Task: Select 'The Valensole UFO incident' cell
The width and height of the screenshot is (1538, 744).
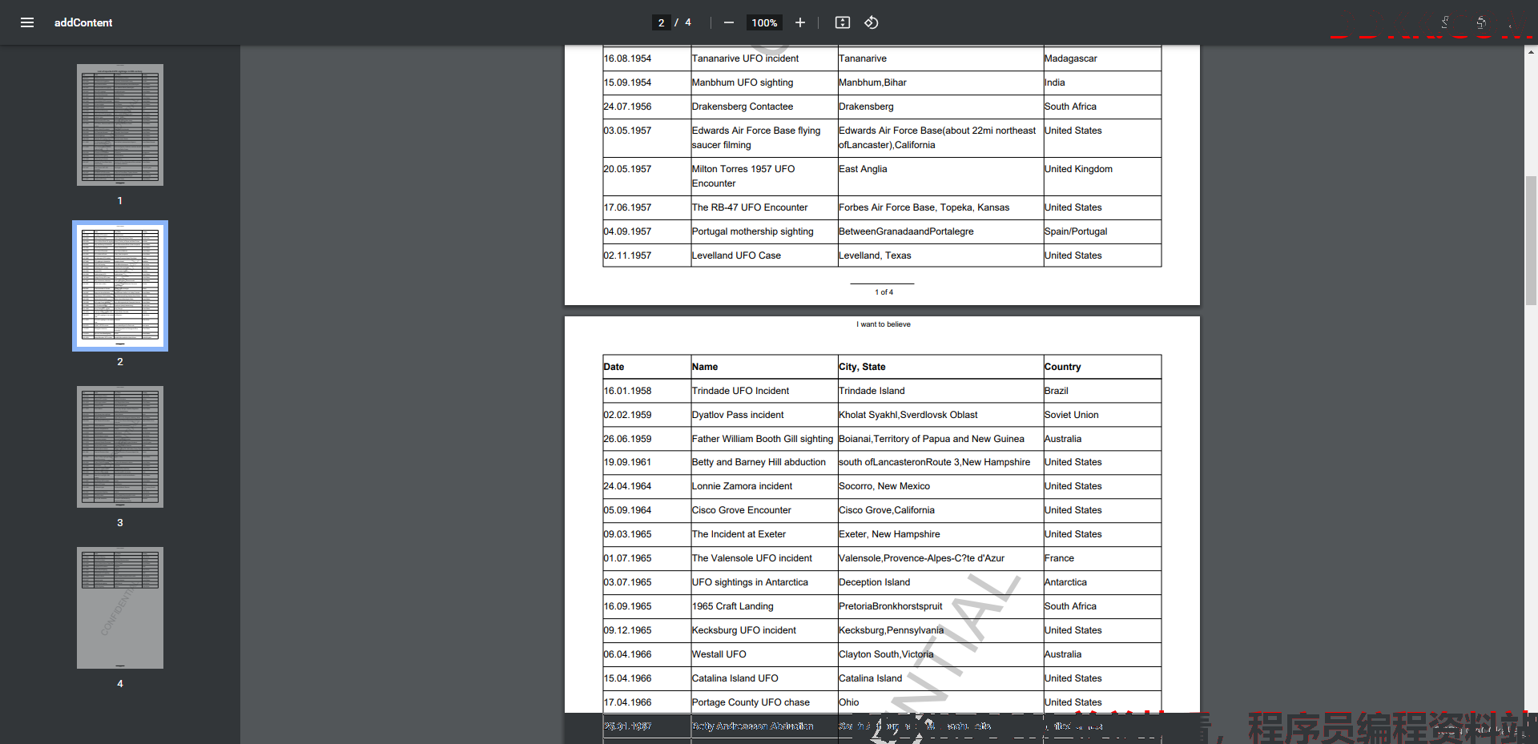Action: 764,558
